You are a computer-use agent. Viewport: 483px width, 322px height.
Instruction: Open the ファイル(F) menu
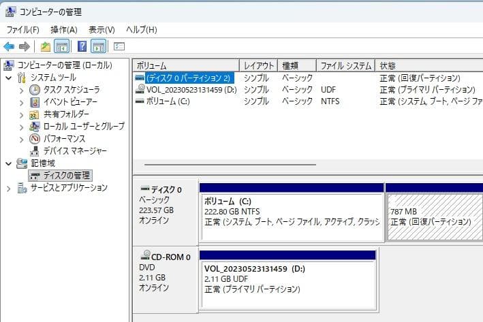pyautogui.click(x=22, y=30)
